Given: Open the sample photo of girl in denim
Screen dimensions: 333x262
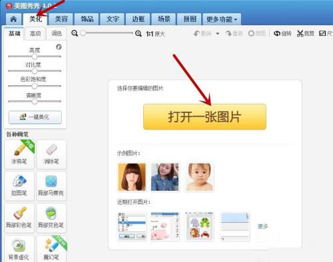Looking at the screenshot, I should [x=165, y=177].
